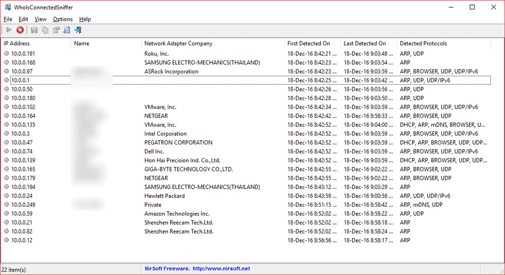Sort by First Detected On column header
Viewport: 505px width, 275px height.
[313, 44]
